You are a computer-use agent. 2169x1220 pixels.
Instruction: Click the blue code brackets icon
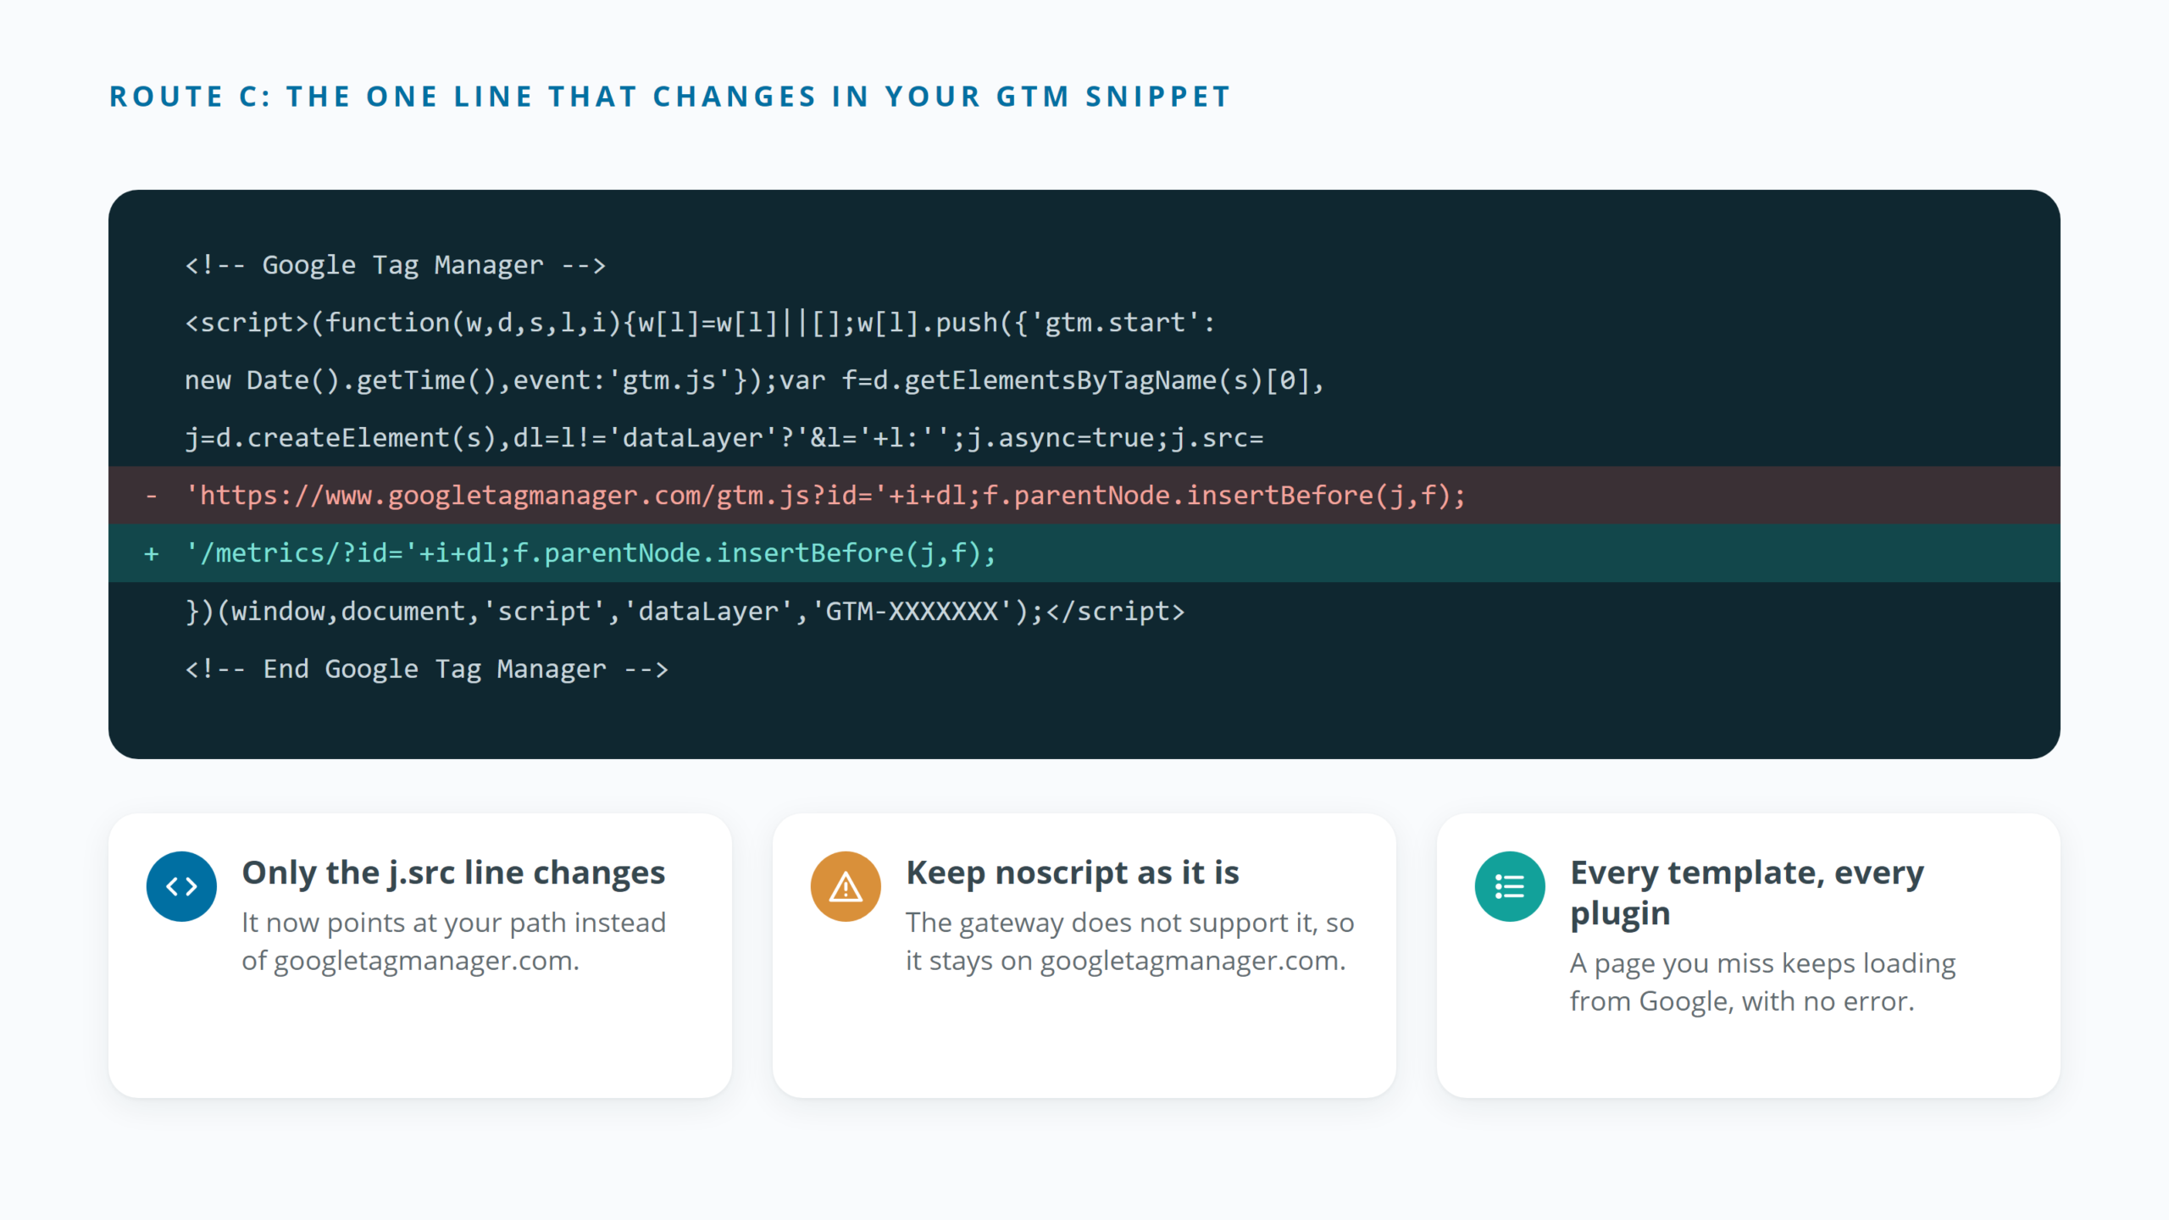[x=181, y=886]
